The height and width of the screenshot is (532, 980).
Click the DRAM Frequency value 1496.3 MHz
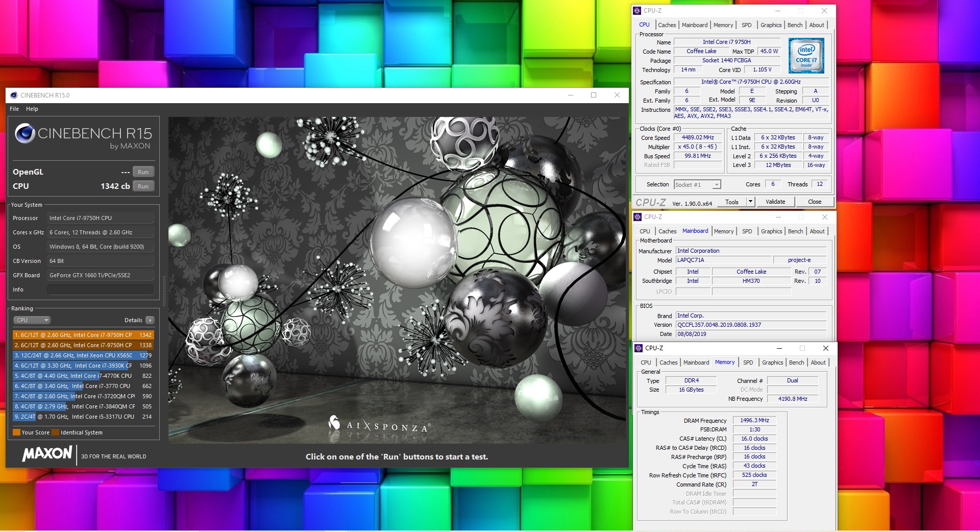[754, 420]
